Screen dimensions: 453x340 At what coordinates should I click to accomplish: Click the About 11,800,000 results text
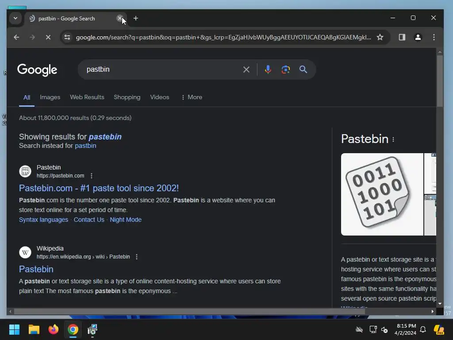pos(75,118)
